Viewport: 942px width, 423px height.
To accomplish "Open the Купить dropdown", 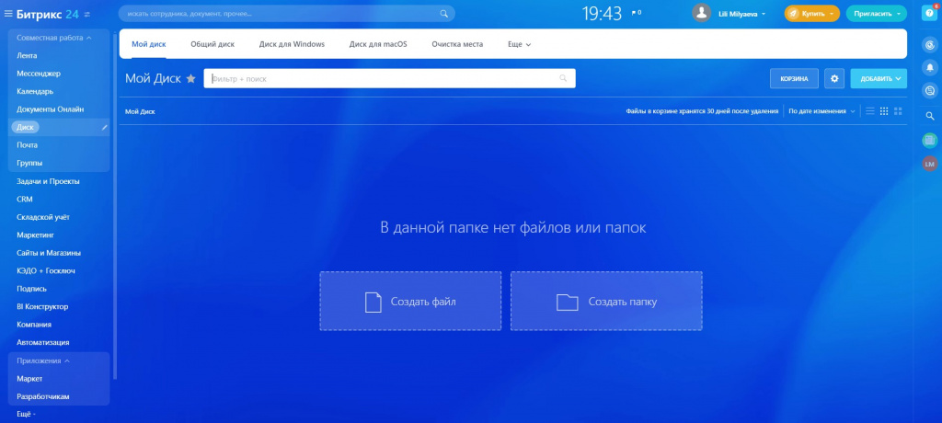I will click(x=811, y=13).
